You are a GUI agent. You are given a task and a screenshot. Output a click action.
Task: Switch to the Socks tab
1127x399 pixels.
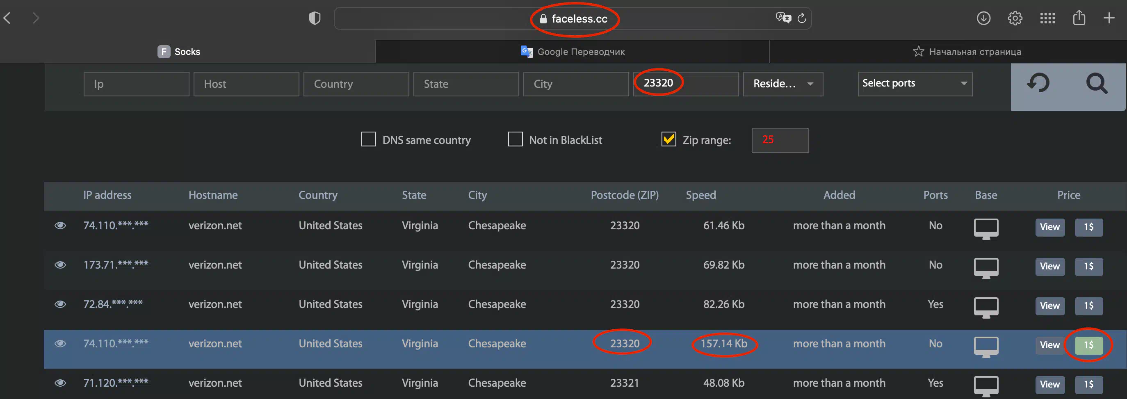tap(188, 52)
